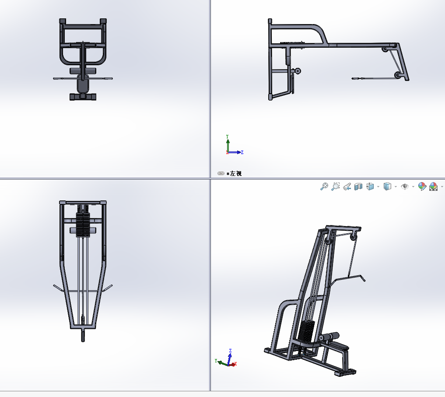The image size is (445, 397).
Task: Select the machine in bottom-left viewport
Action: tap(83, 271)
